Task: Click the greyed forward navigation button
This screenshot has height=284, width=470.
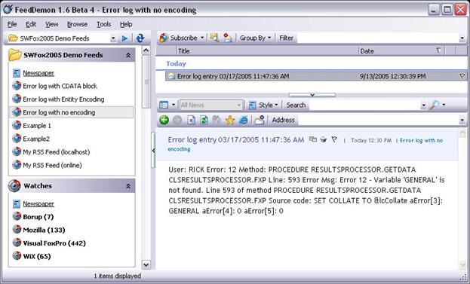Action: click(x=177, y=120)
